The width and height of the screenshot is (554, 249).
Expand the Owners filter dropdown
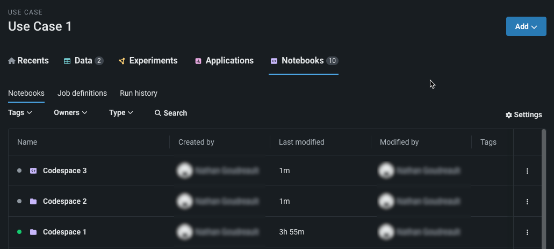pos(70,113)
